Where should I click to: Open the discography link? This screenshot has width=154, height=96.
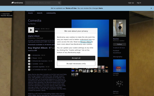click(x=118, y=57)
